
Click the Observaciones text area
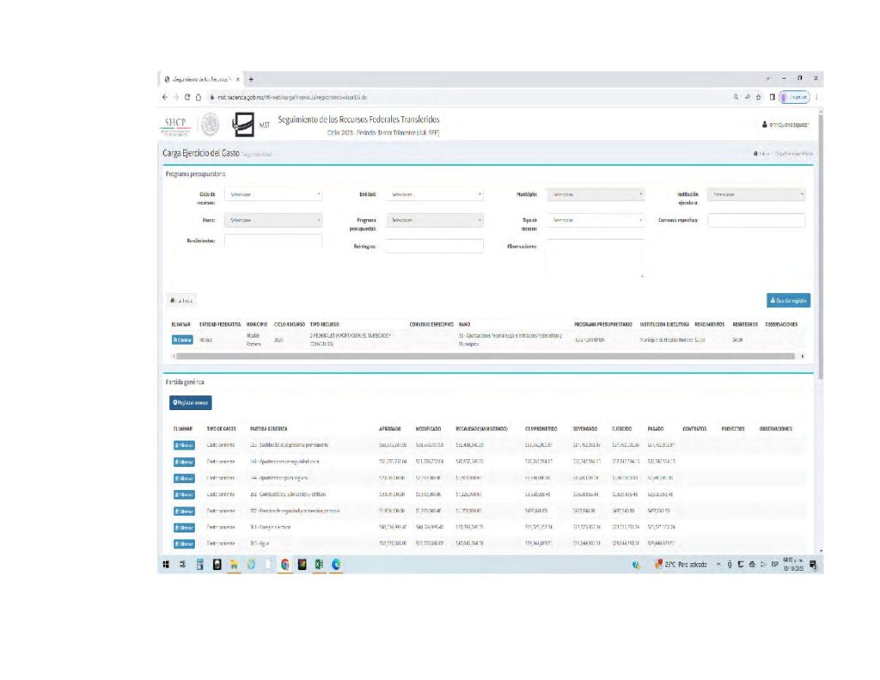coord(595,258)
